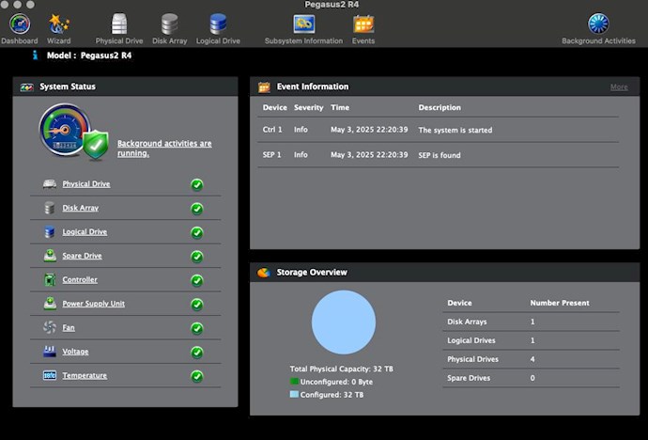The image size is (648, 440).
Task: Click the Severity column header
Action: pos(309,107)
